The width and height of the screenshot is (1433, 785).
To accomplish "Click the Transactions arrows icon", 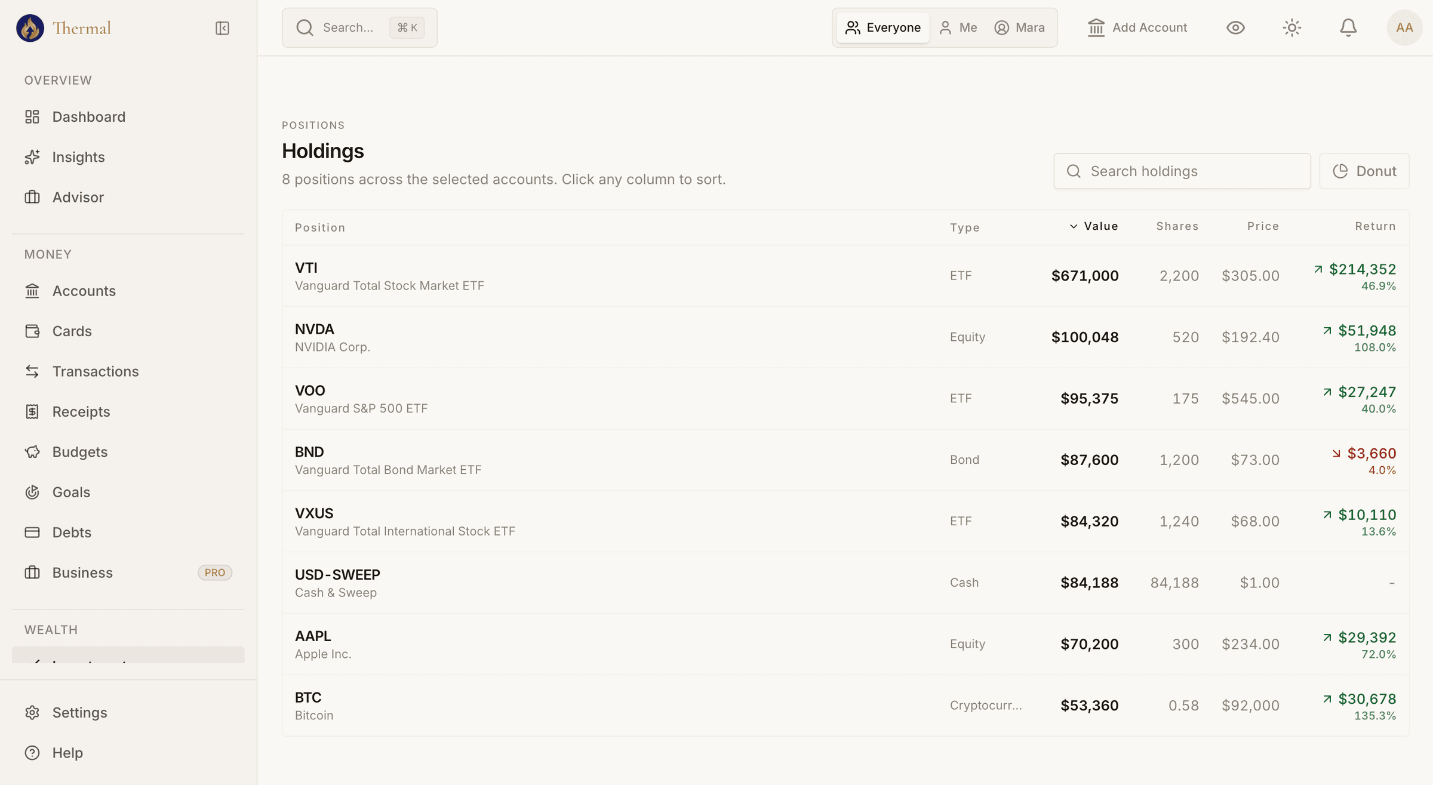I will coord(32,371).
